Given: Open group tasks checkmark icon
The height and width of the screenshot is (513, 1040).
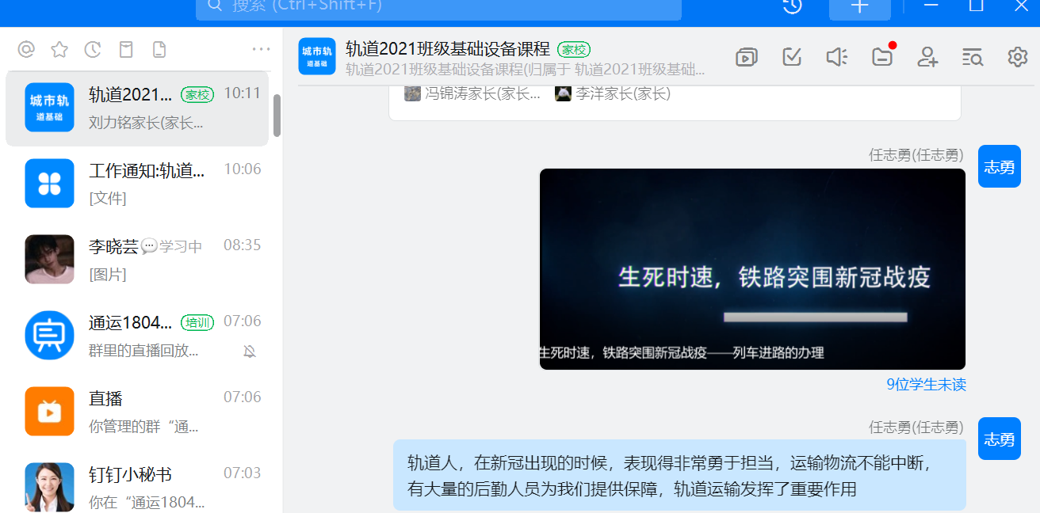Looking at the screenshot, I should [791, 57].
